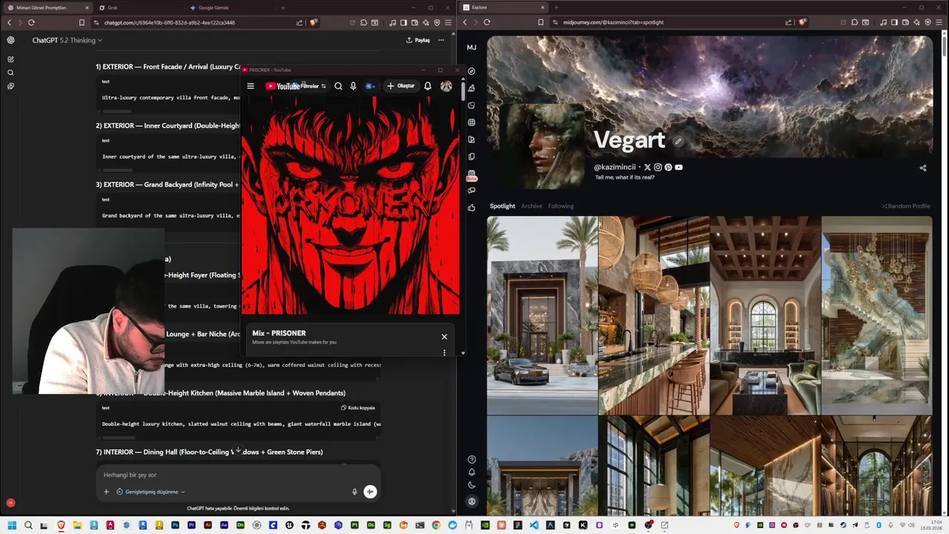Open the YouTube account avatar menu
This screenshot has width=949, height=534.
[446, 86]
